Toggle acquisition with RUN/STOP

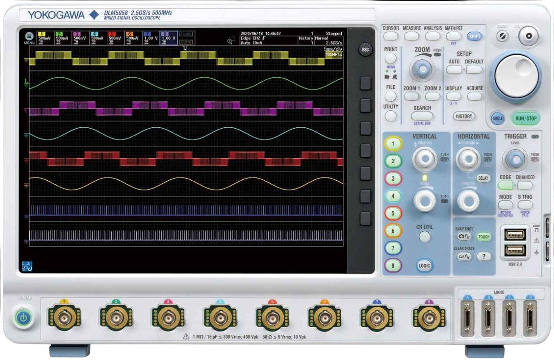tap(525, 119)
